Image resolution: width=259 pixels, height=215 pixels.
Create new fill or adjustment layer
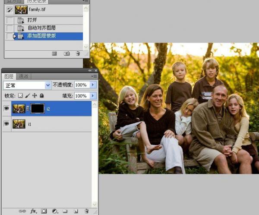55,211
